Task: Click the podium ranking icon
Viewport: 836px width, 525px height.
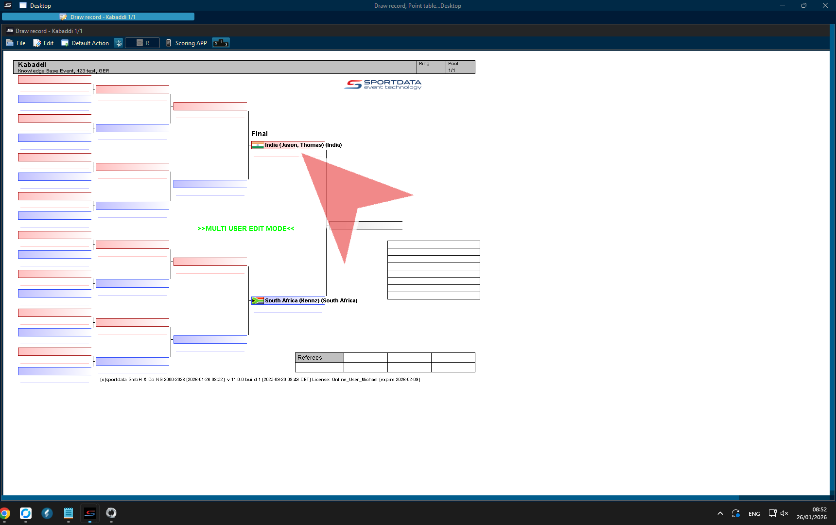Action: [x=221, y=43]
